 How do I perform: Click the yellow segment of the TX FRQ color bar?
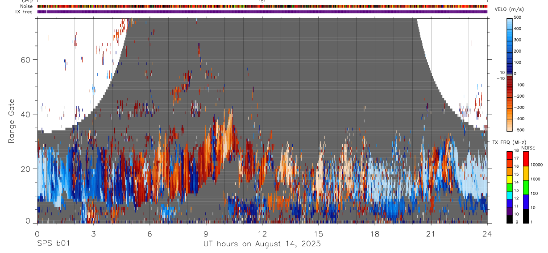coord(510,179)
